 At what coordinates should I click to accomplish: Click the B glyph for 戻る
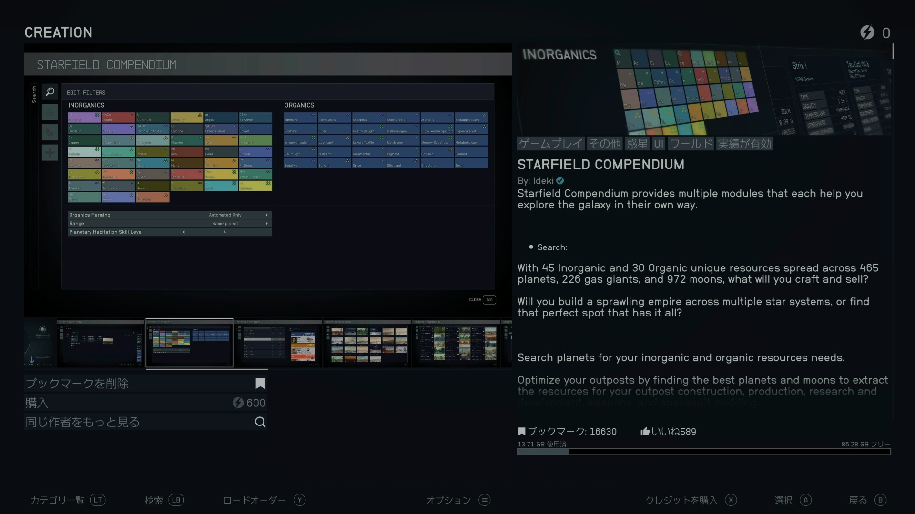(x=880, y=500)
